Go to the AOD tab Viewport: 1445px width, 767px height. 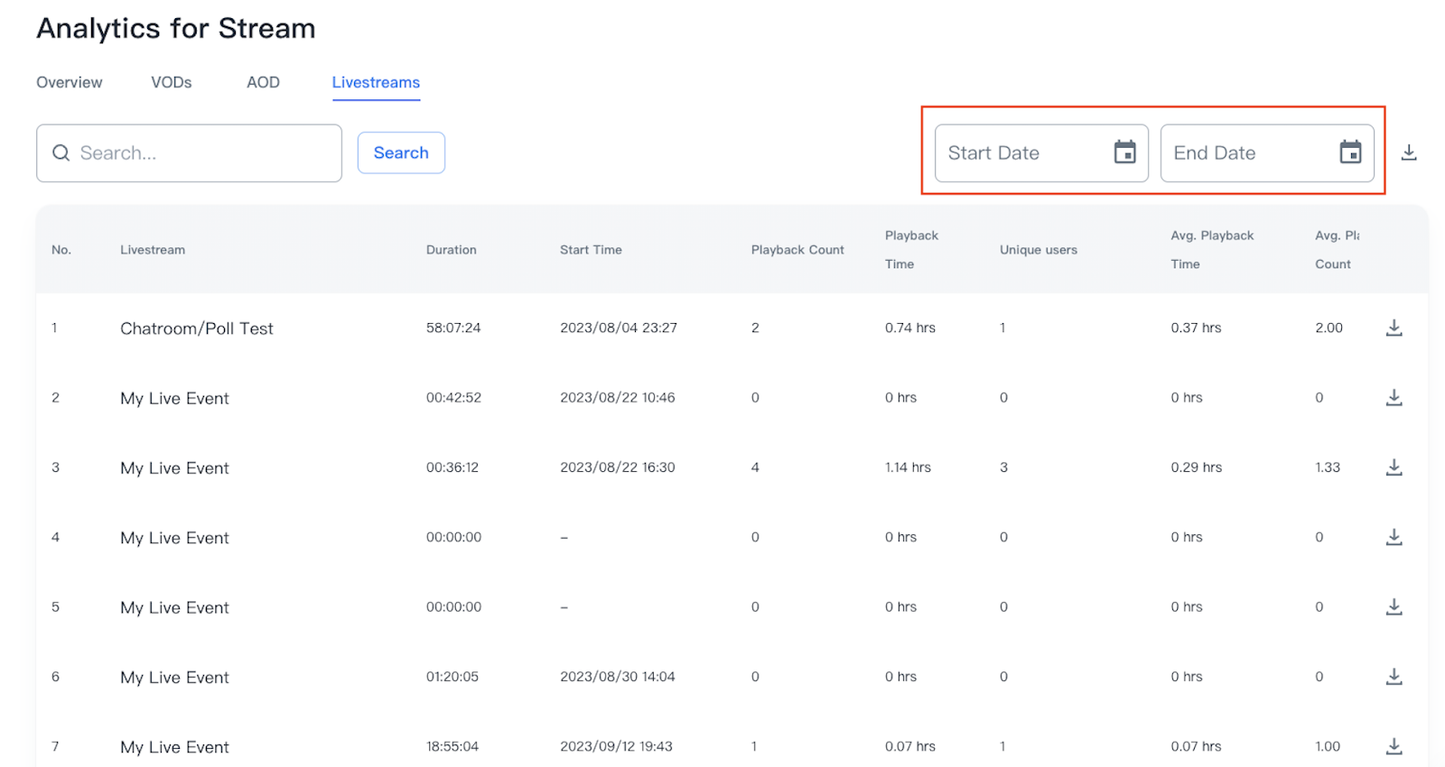(x=263, y=82)
